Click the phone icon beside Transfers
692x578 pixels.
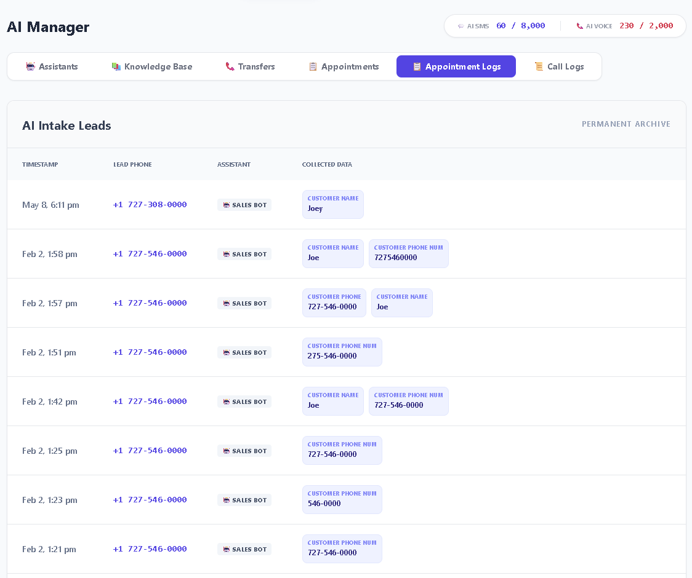230,66
